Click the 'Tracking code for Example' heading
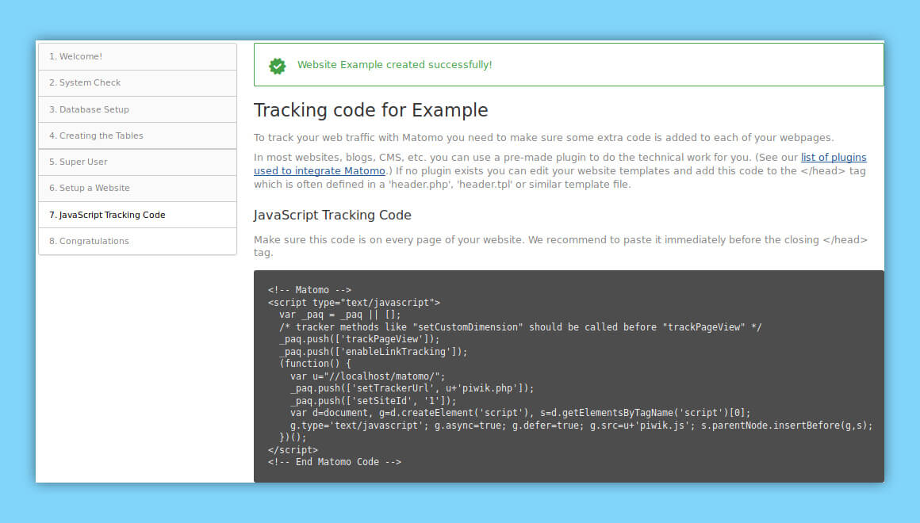920x523 pixels. point(371,110)
